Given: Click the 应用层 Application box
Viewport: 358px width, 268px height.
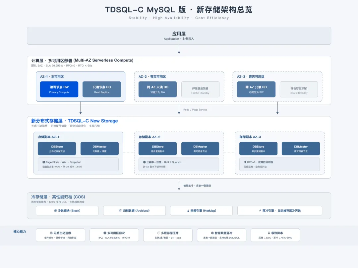Looking at the screenshot, I should point(179,36).
